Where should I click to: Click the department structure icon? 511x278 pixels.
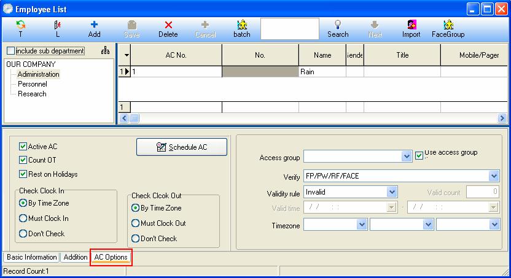click(105, 50)
